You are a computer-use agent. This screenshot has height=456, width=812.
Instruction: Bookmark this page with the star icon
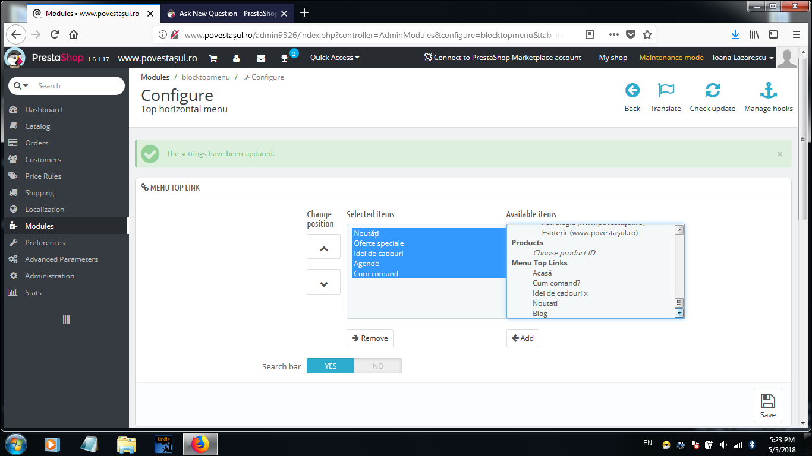click(647, 34)
